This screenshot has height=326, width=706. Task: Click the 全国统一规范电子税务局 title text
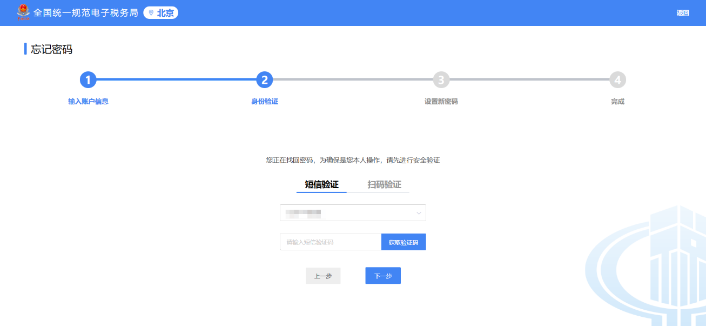click(86, 13)
